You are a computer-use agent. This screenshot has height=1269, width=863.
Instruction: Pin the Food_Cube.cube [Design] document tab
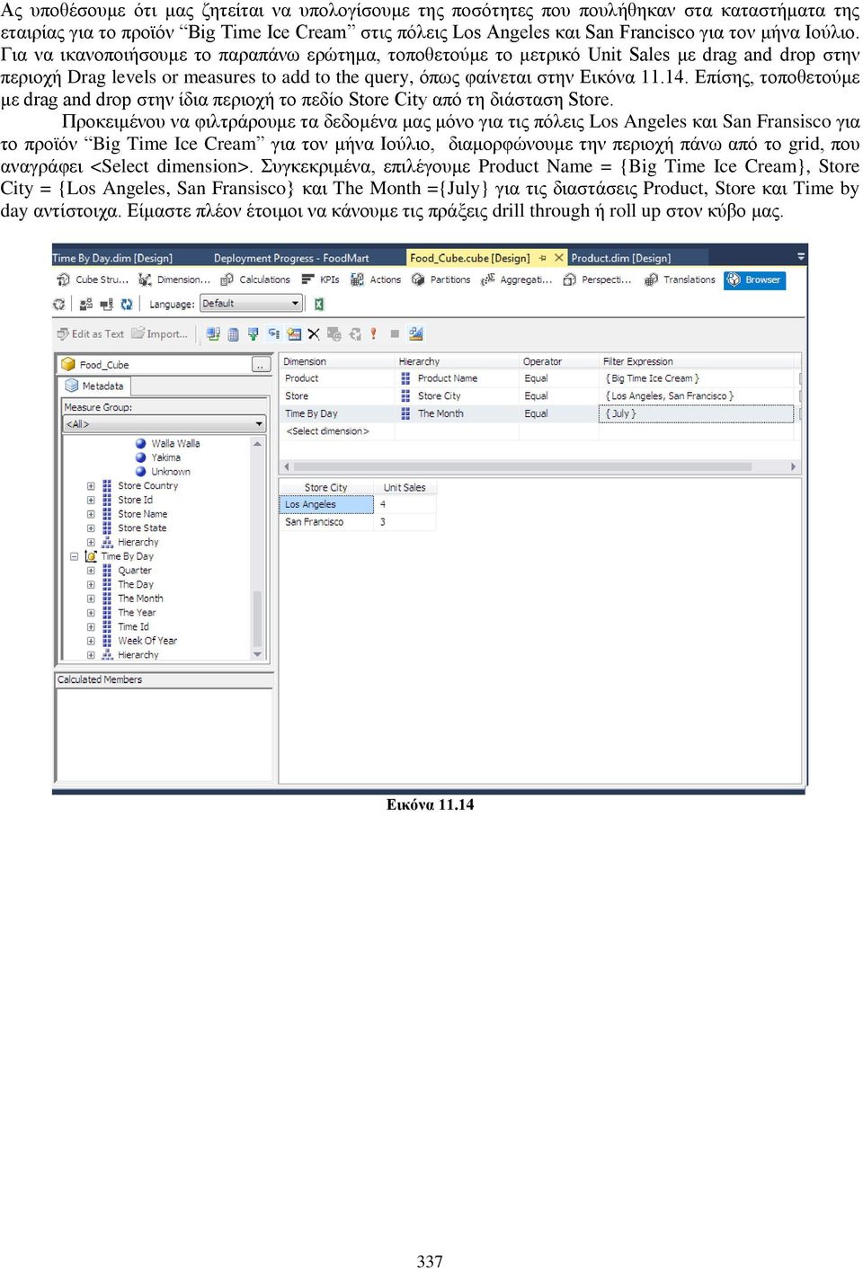pyautogui.click(x=542, y=258)
